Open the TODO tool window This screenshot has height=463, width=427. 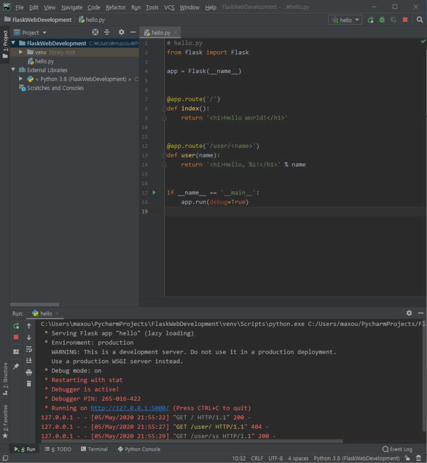(58, 449)
